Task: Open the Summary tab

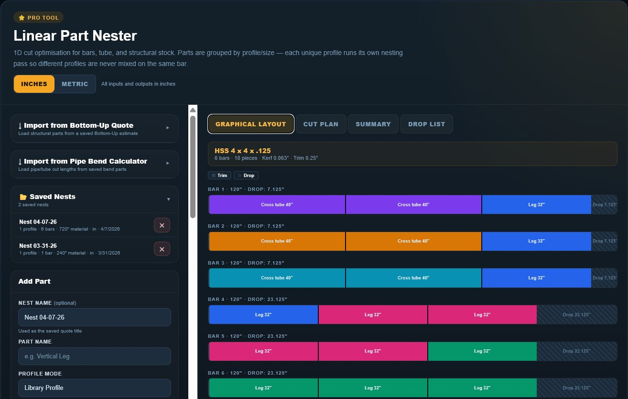Action: pos(373,124)
